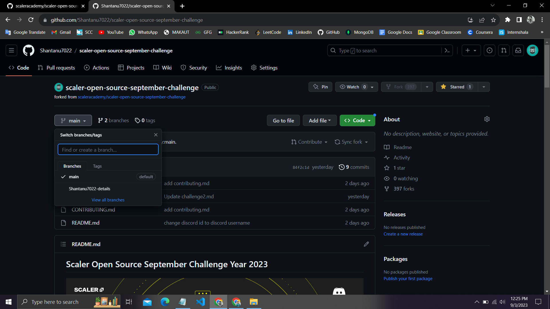The height and width of the screenshot is (309, 550).
Task: Open the command palette icon in search bar
Action: [447, 50]
